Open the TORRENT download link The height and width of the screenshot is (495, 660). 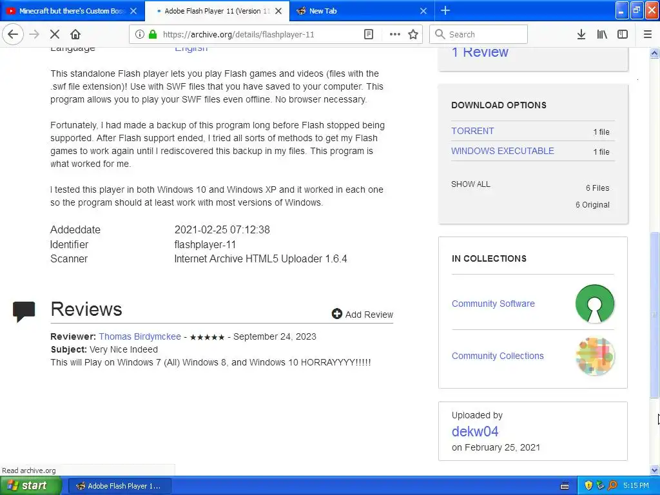click(x=472, y=131)
